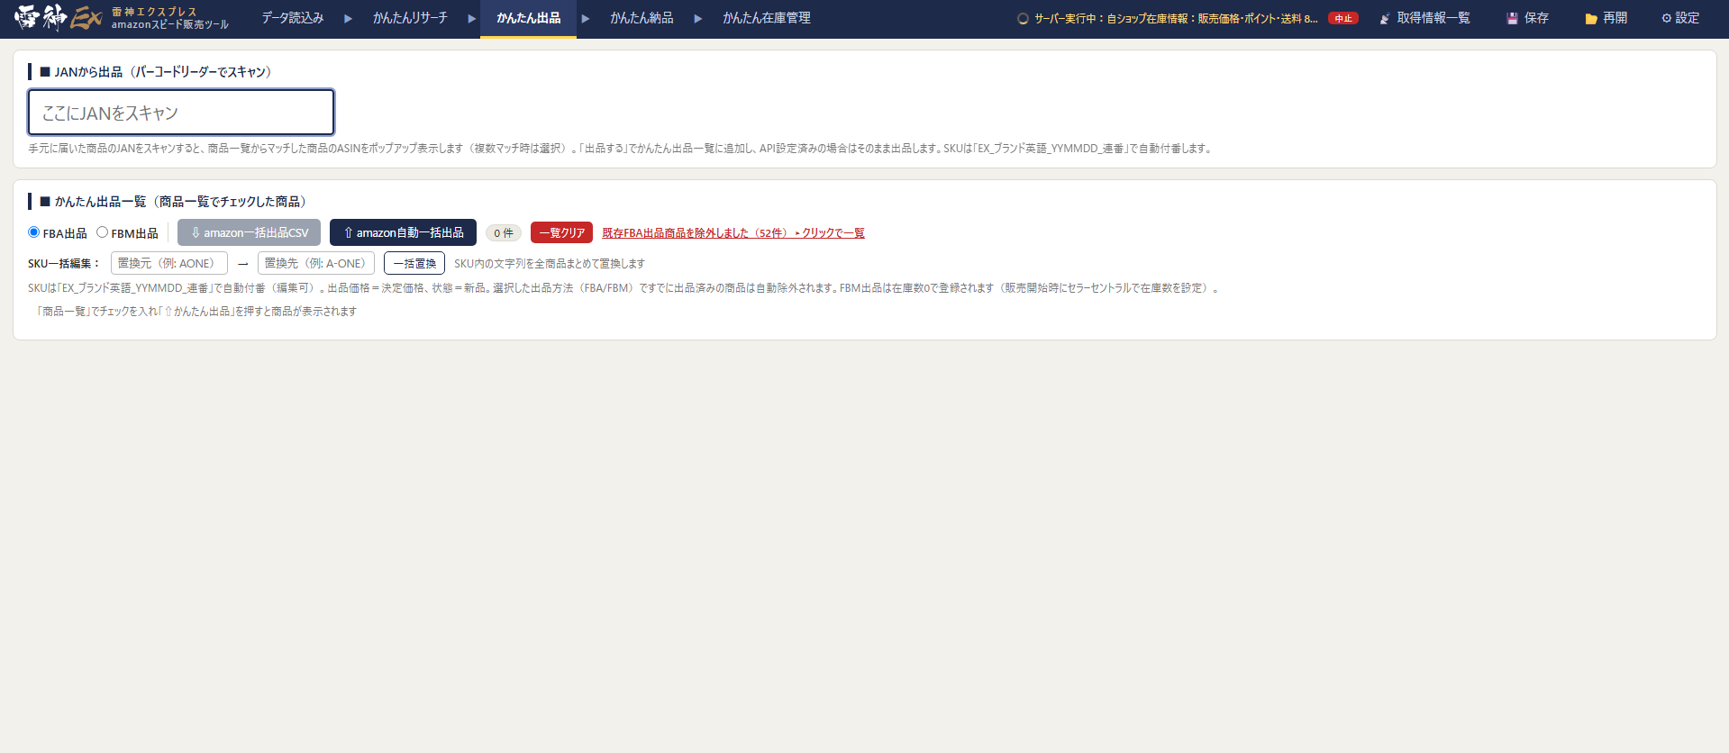This screenshot has height=753, width=1729.
Task: Click the 置換先 SKU input field
Action: click(316, 263)
